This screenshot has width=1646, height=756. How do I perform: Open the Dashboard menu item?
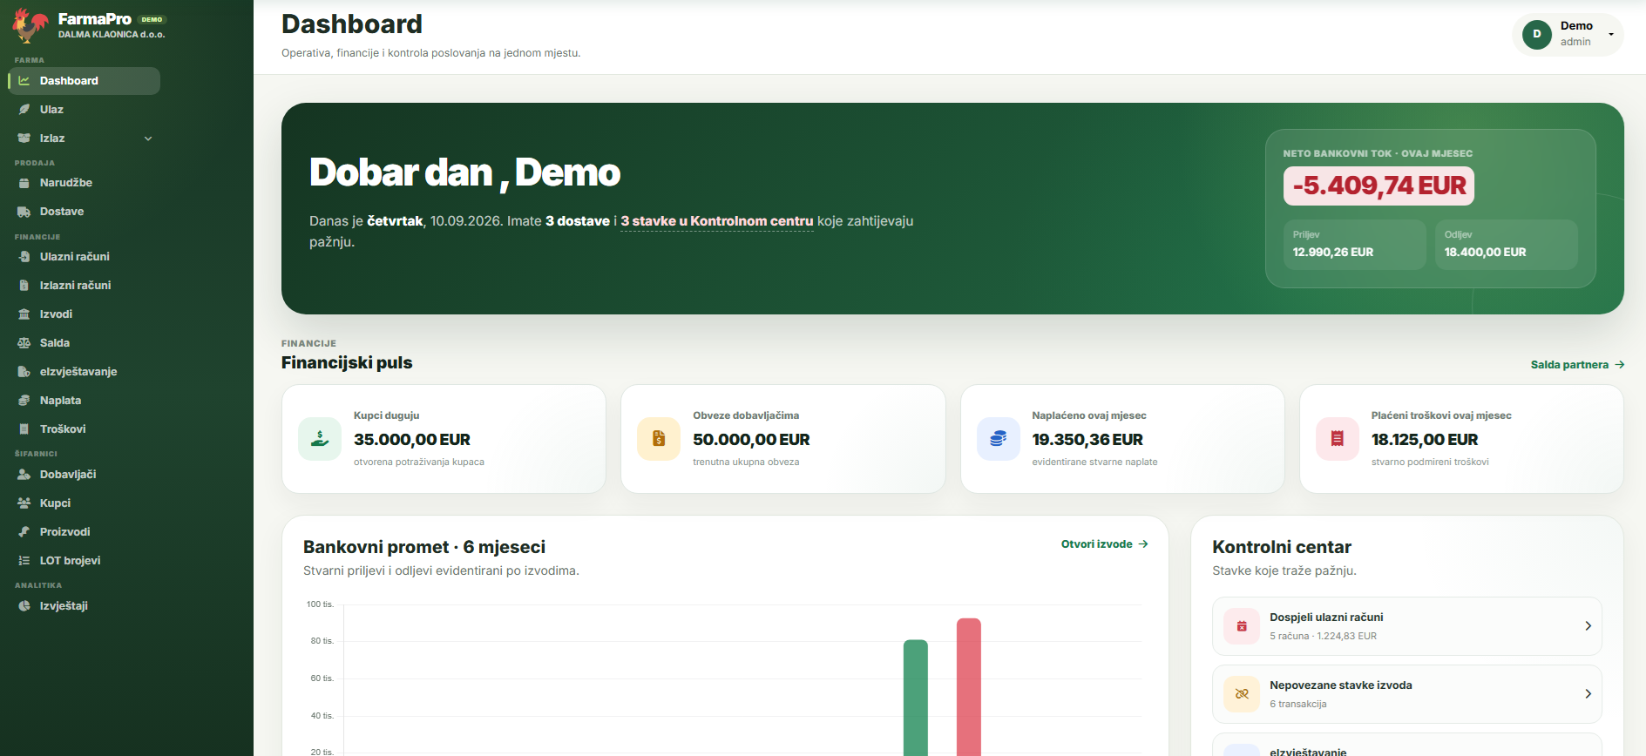(x=84, y=81)
